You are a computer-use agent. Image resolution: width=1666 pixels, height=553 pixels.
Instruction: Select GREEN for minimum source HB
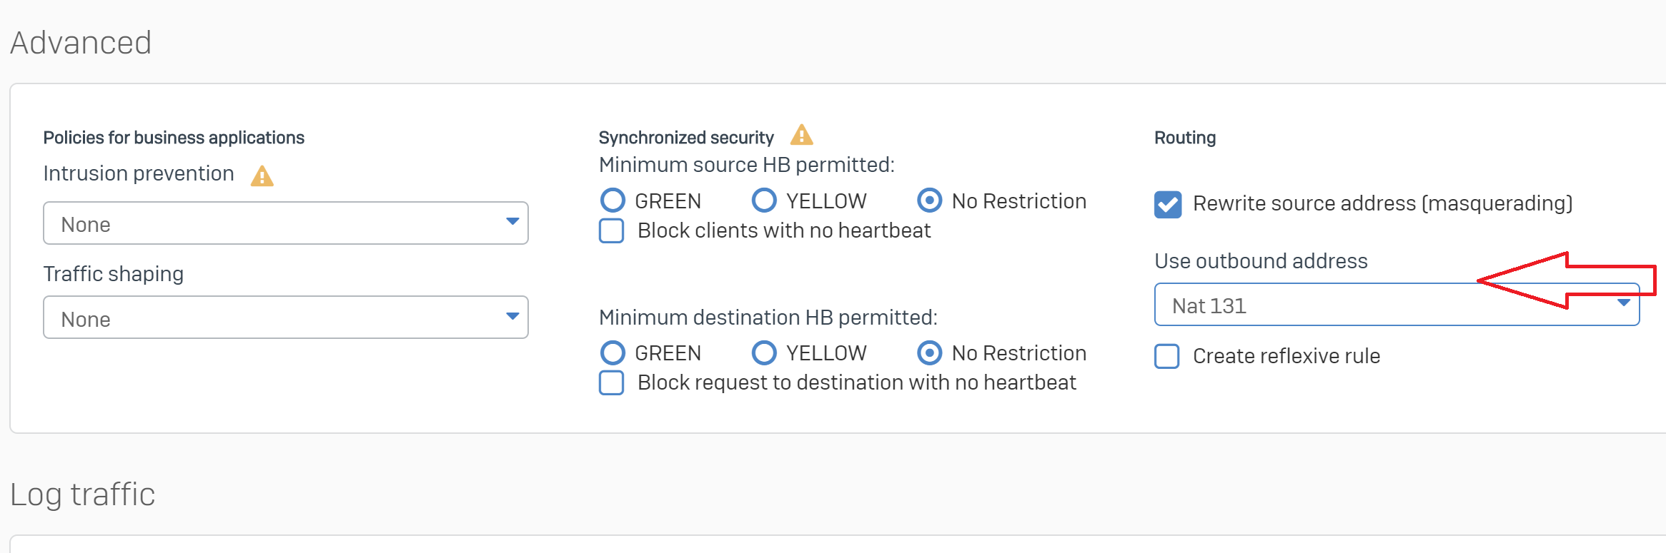click(613, 201)
